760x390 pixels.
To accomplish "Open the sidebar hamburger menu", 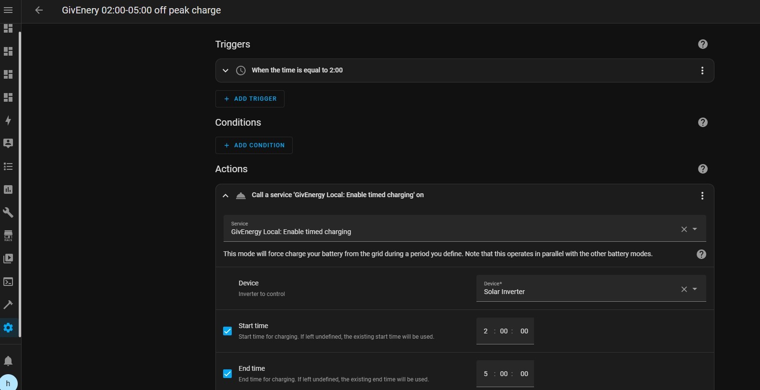I will pos(8,10).
